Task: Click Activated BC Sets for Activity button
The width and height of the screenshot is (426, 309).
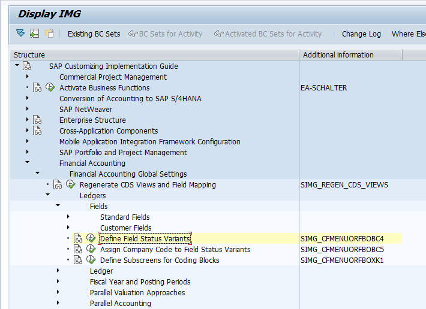Action: (268, 34)
